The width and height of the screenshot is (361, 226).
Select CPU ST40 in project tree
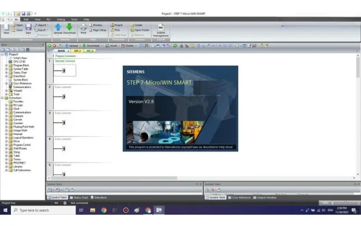pos(19,61)
